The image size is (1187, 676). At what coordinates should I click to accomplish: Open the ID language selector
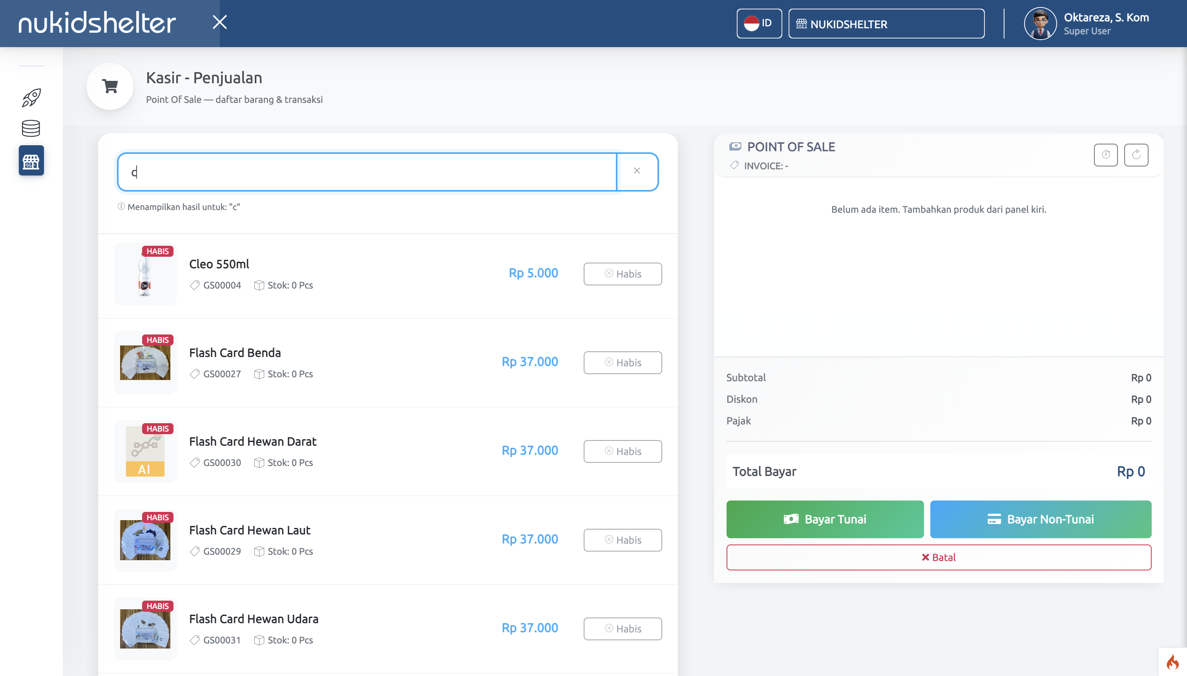pos(758,23)
